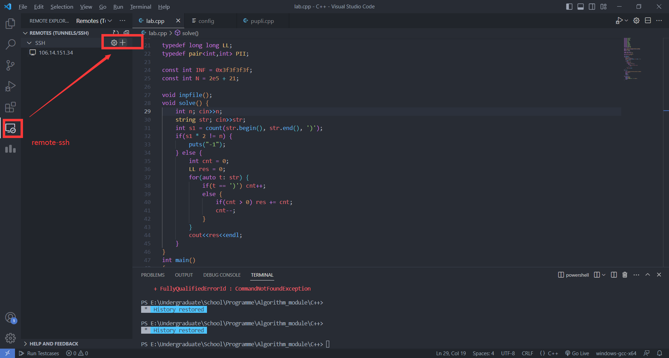
Task: Open the Extensions view
Action: coord(10,107)
